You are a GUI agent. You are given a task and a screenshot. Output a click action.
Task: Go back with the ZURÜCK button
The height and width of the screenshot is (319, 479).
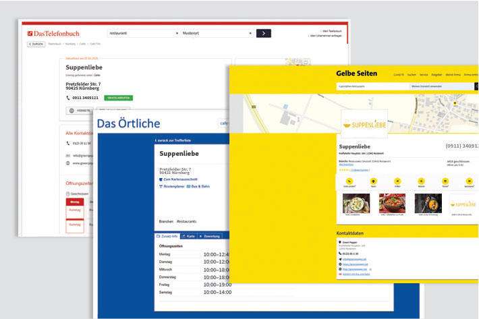coord(36,44)
